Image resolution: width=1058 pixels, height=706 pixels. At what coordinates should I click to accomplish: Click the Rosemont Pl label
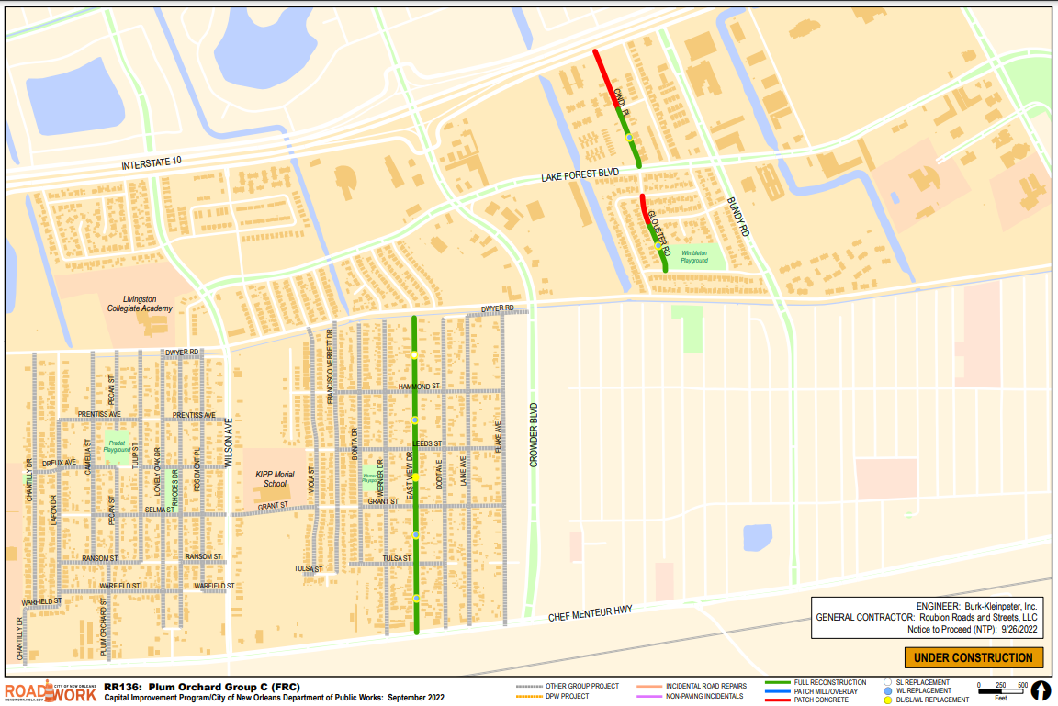coord(197,469)
